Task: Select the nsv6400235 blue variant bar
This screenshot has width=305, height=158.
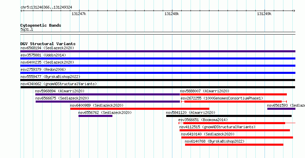Action: (x=158, y=66)
